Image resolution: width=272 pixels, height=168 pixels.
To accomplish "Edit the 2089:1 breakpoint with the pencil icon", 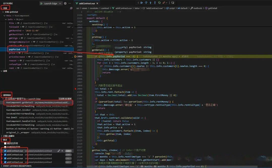I will click(59, 151).
